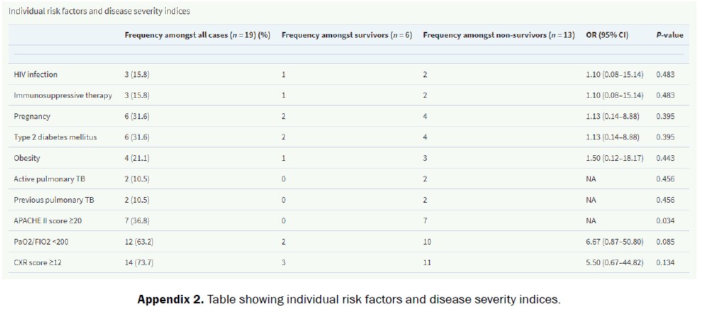Viewport: 702px width, 314px height.
Task: Click the Pregnancy row label
Action: (x=32, y=116)
